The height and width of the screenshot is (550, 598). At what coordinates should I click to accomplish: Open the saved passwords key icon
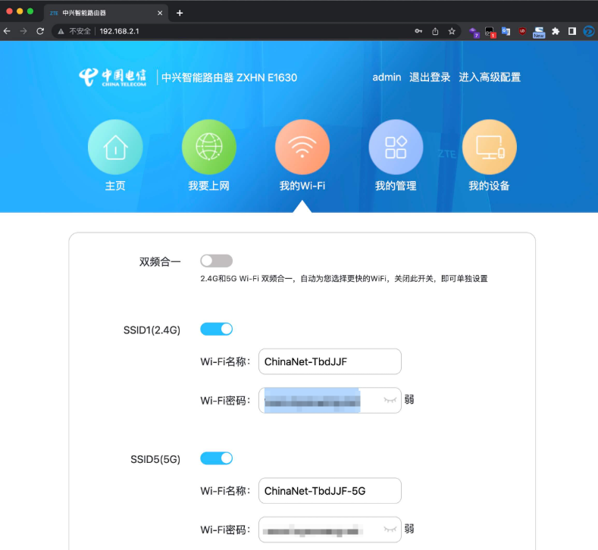coord(418,31)
